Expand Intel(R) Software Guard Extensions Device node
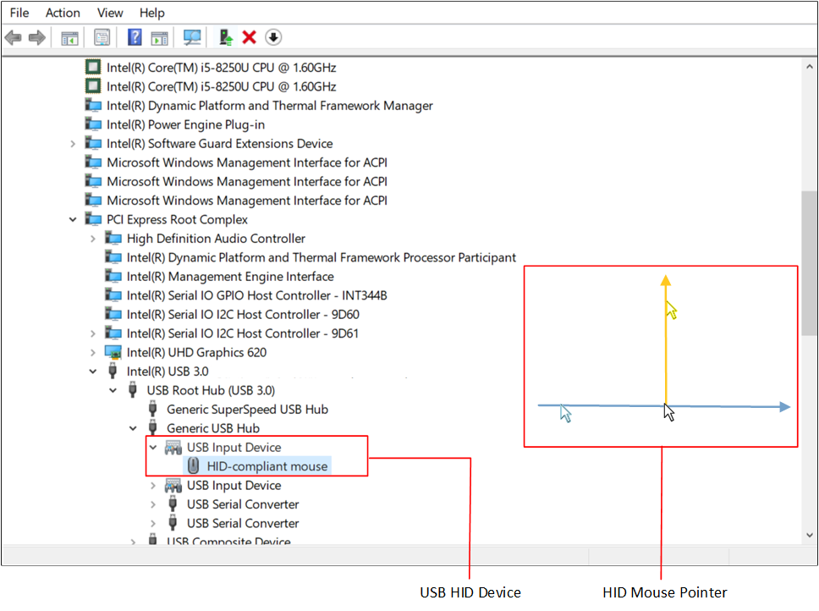The width and height of the screenshot is (819, 611). [73, 144]
